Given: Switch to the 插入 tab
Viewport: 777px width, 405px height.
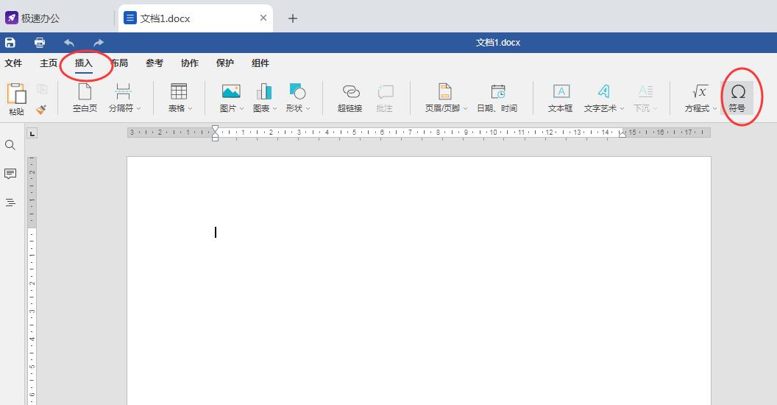Looking at the screenshot, I should 84,63.
